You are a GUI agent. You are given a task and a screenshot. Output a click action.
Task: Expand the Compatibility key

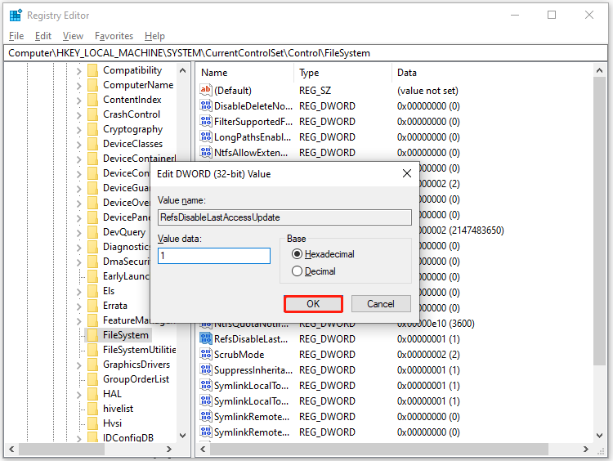pyautogui.click(x=79, y=71)
